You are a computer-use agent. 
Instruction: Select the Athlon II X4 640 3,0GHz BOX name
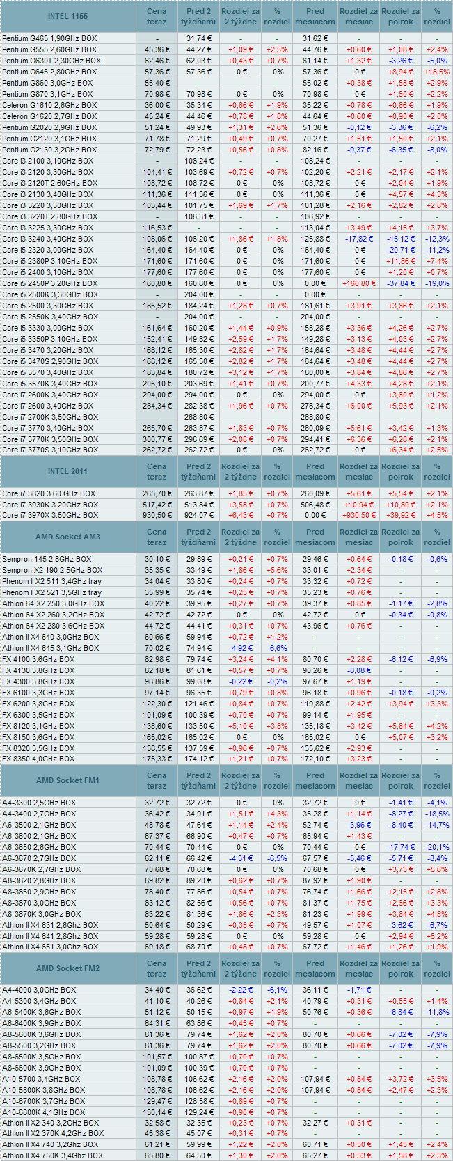pos(50,637)
